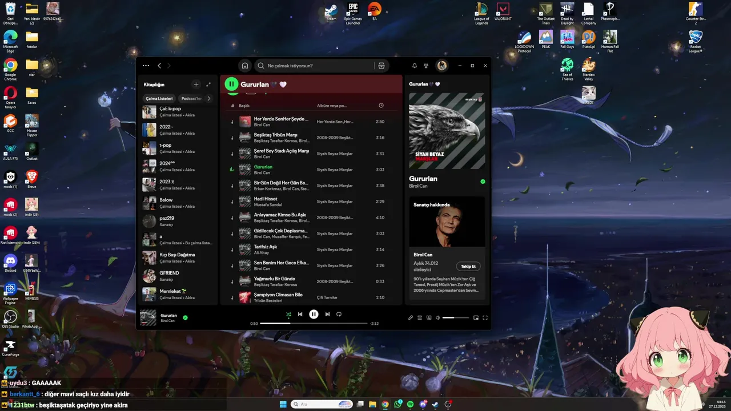
Task: Click the bottom-bar Gururlan album thumbnail
Action: coord(148,317)
